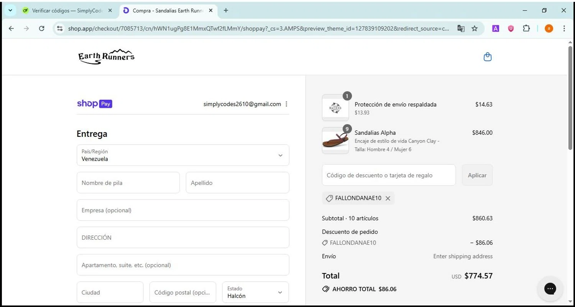The image size is (575, 307).
Task: Reload the checkout page
Action: [x=41, y=28]
